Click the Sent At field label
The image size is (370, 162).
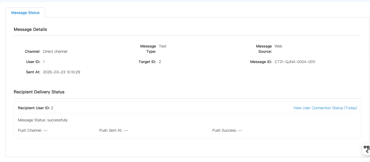click(x=33, y=72)
